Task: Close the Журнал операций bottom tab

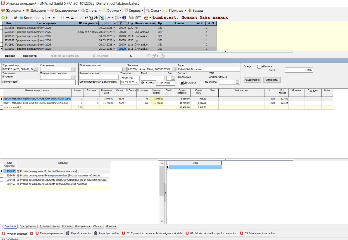Action: tap(32, 233)
